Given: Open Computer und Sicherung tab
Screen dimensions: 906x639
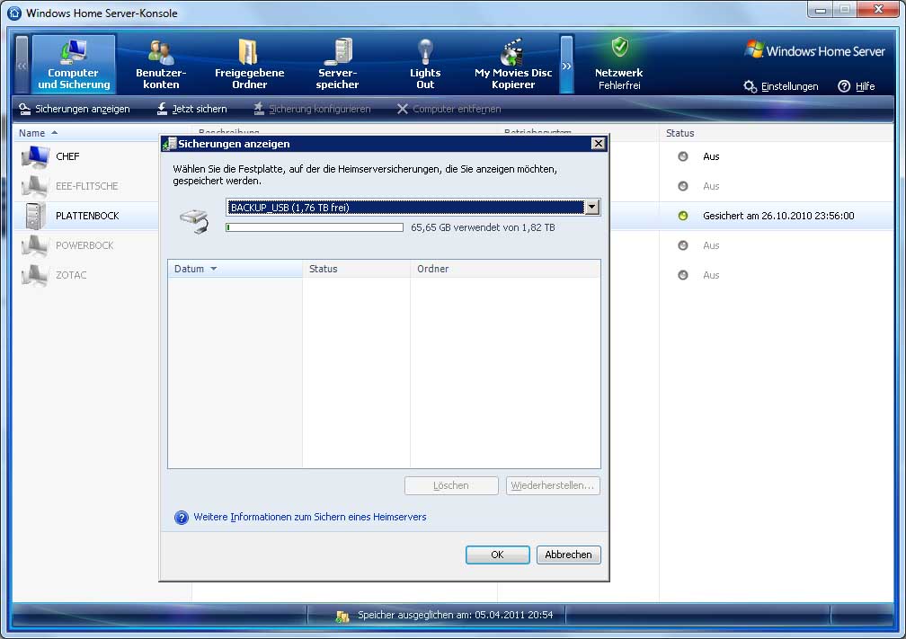Looking at the screenshot, I should click(74, 64).
